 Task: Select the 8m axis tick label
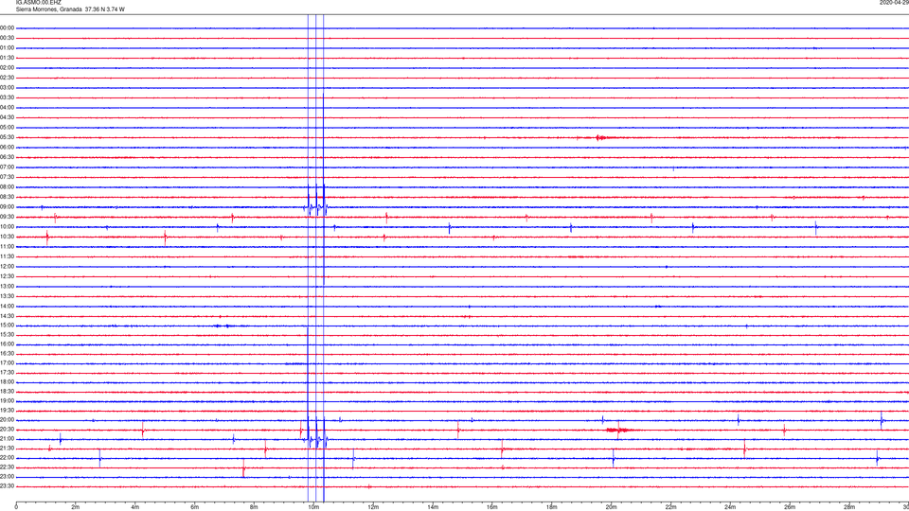click(254, 507)
